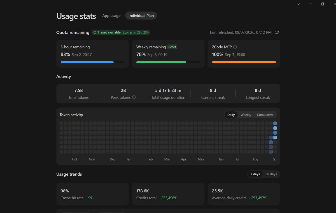Select 7 days usage trends range
Screen dimensions: 336x213
click(x=255, y=174)
